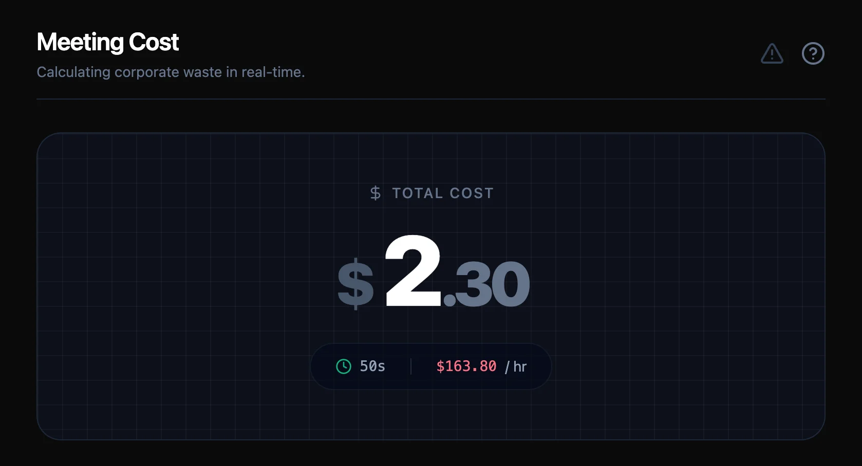The height and width of the screenshot is (466, 862).
Task: Select the green clock icon in the stats pill
Action: [343, 366]
